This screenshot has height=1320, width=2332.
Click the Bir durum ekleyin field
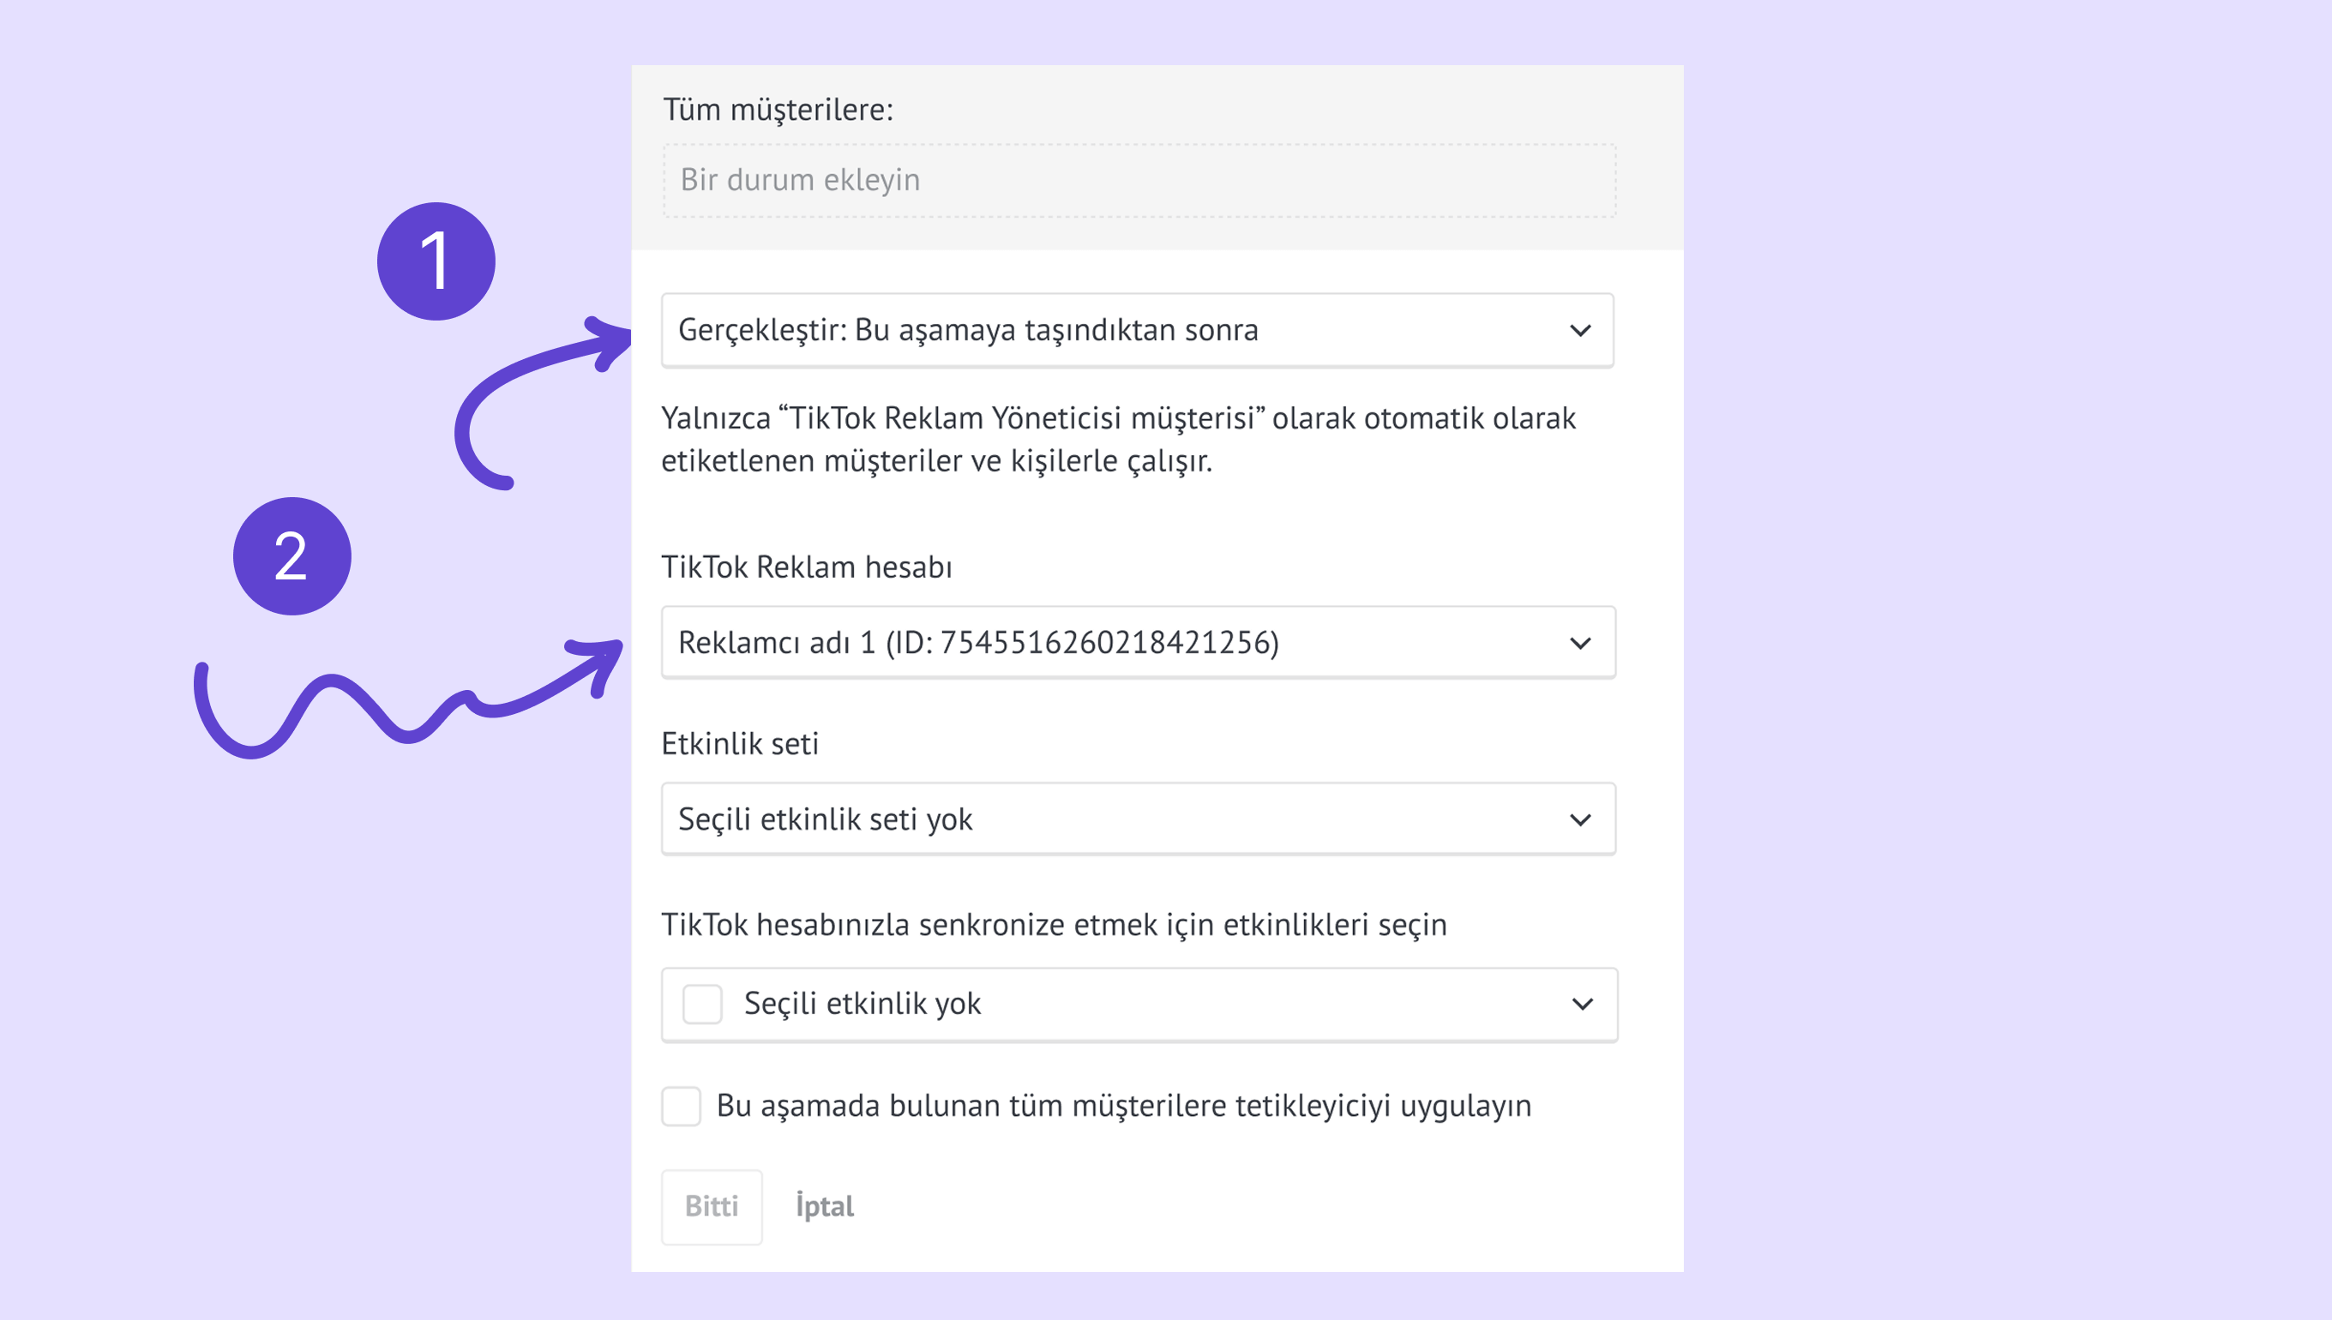coord(1138,180)
